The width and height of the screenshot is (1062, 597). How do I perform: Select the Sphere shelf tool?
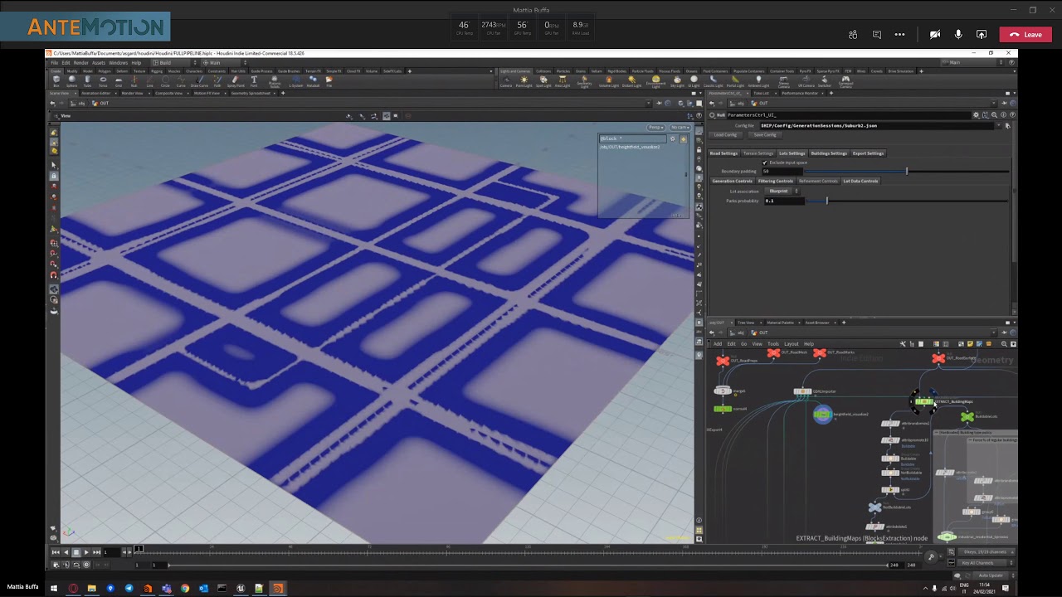click(x=71, y=81)
